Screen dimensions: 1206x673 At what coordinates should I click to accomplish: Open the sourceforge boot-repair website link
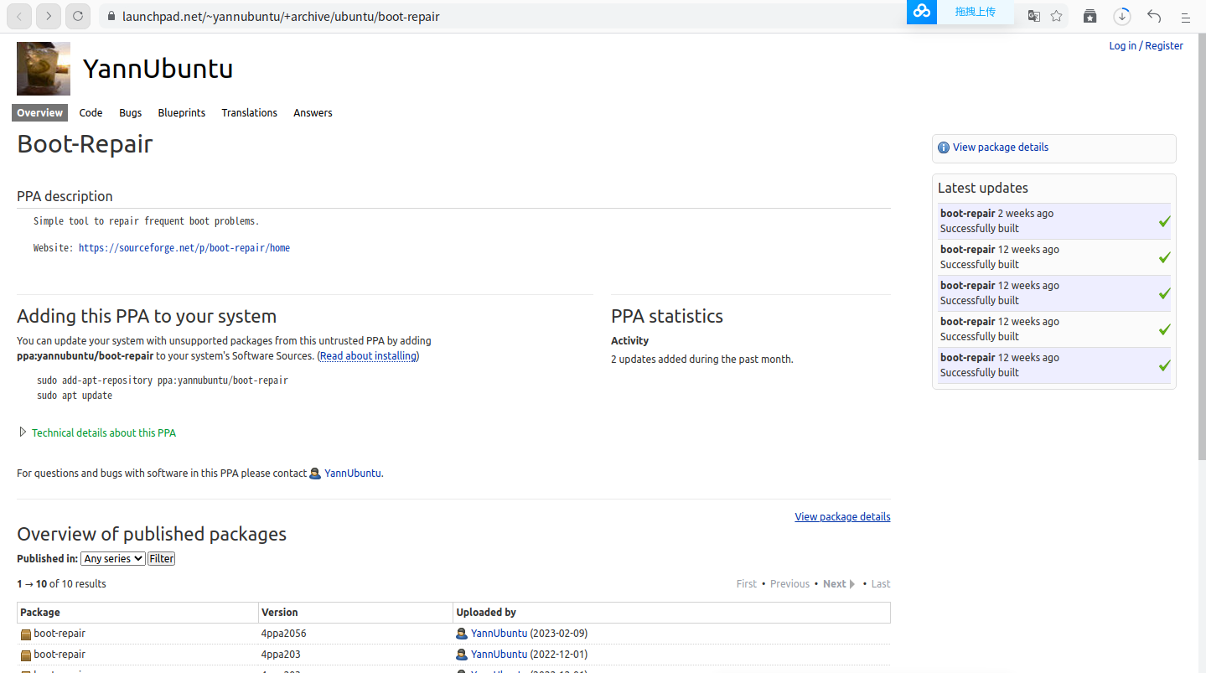184,248
